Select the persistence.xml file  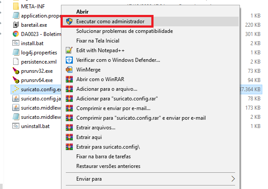[x=39, y=61]
